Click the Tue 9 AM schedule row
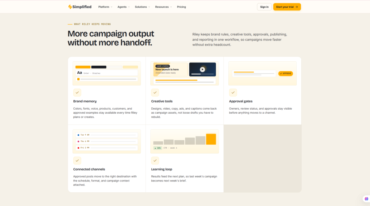The width and height of the screenshot is (370, 206). pos(107,135)
